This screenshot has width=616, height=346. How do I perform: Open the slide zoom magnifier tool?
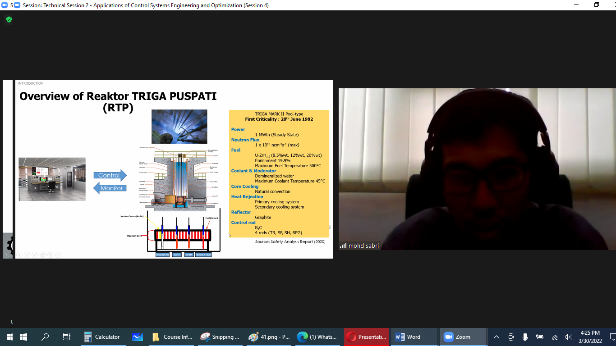pos(51,255)
